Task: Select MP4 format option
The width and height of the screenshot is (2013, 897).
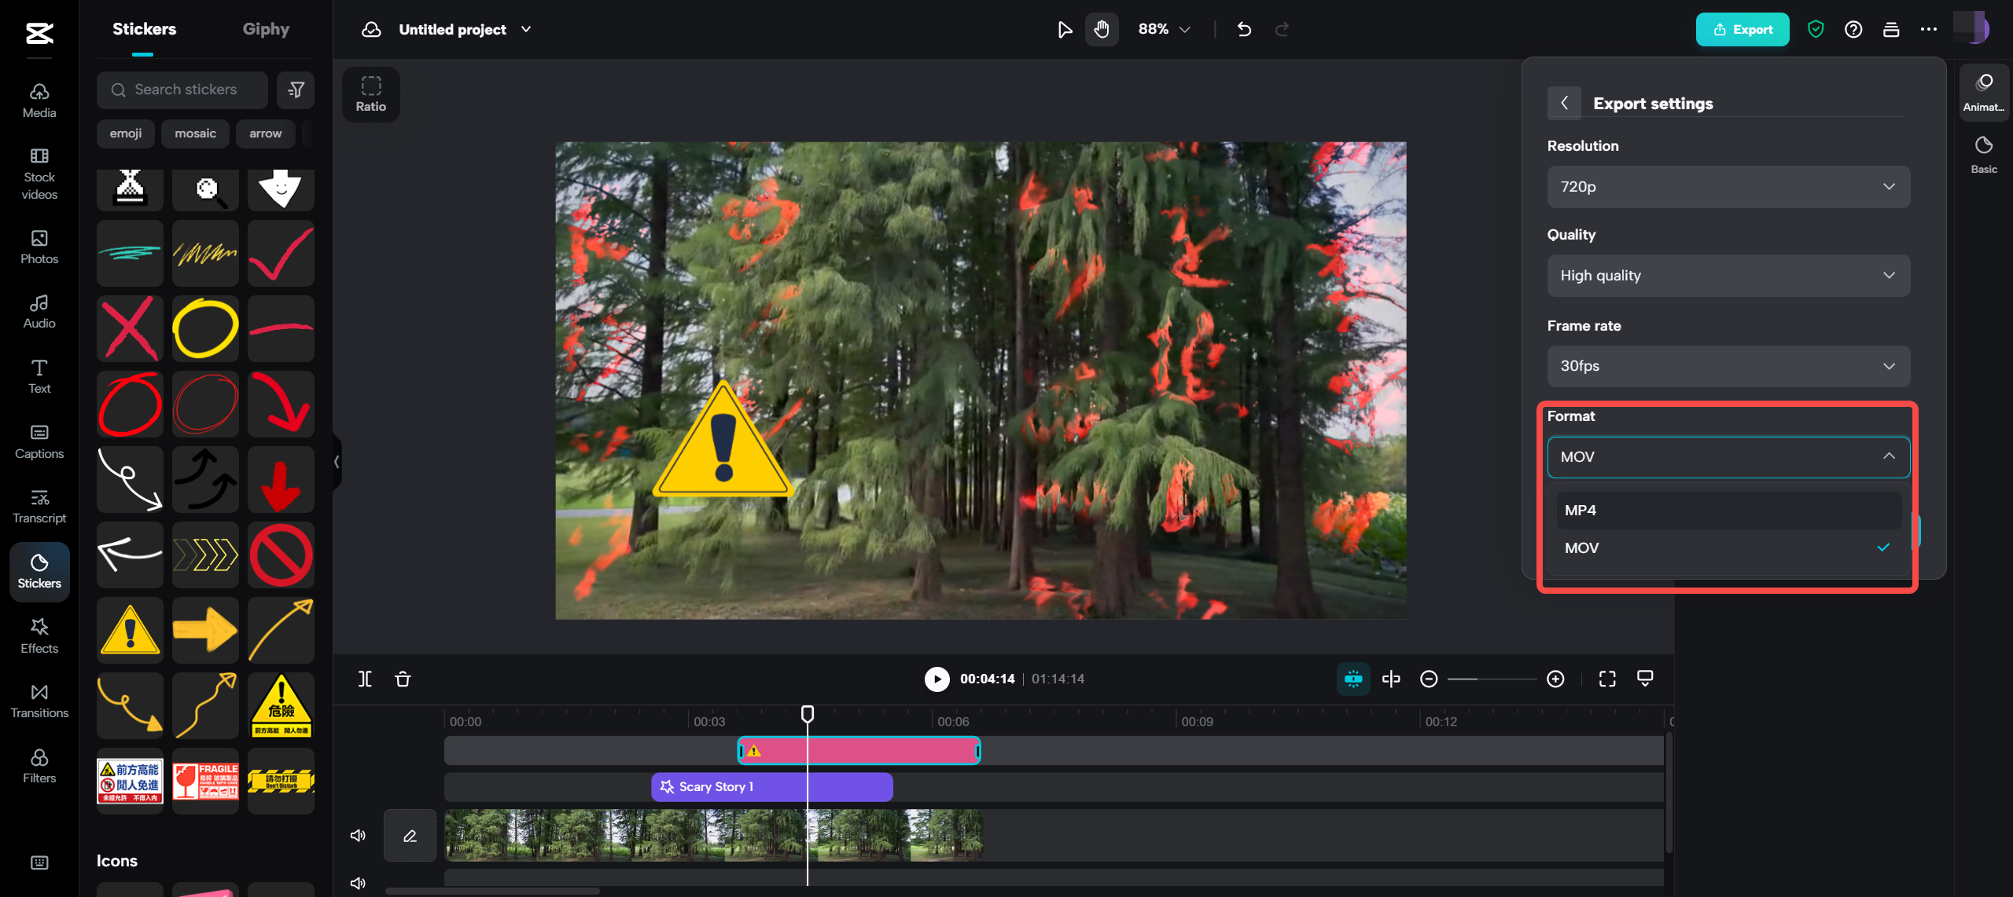Action: [1728, 511]
